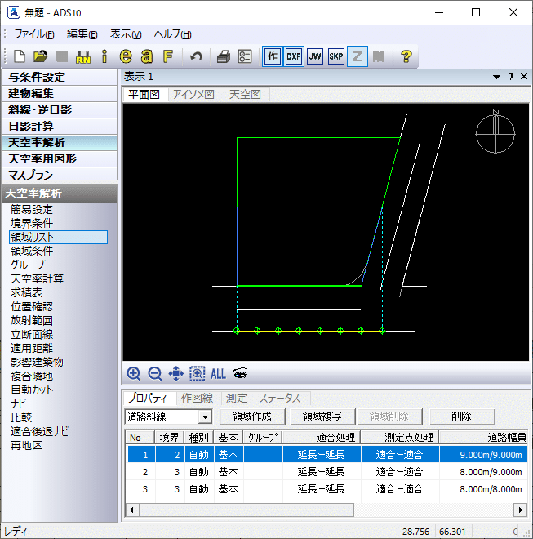Click the Open folder icon

41,56
